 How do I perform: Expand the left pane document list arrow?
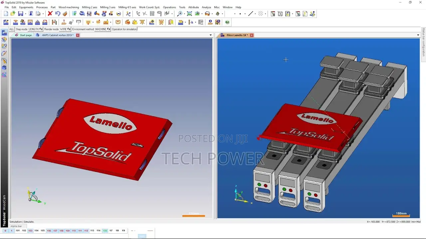(x=211, y=35)
